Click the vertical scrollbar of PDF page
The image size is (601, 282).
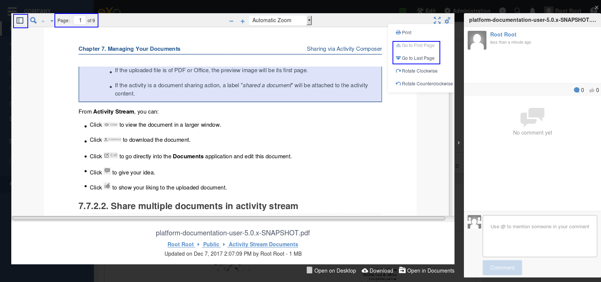point(452,154)
